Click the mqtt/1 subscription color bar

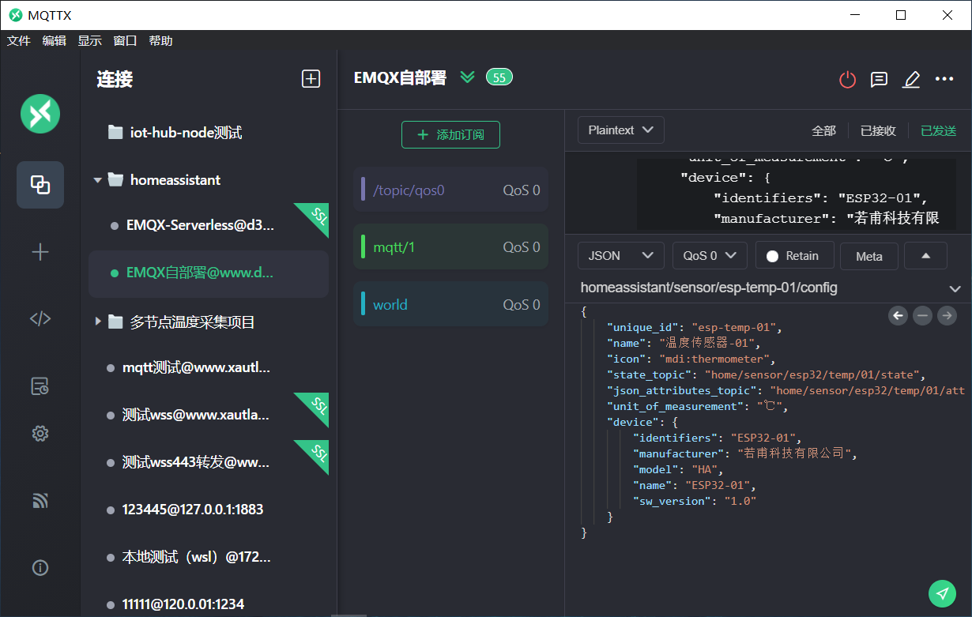tap(363, 247)
